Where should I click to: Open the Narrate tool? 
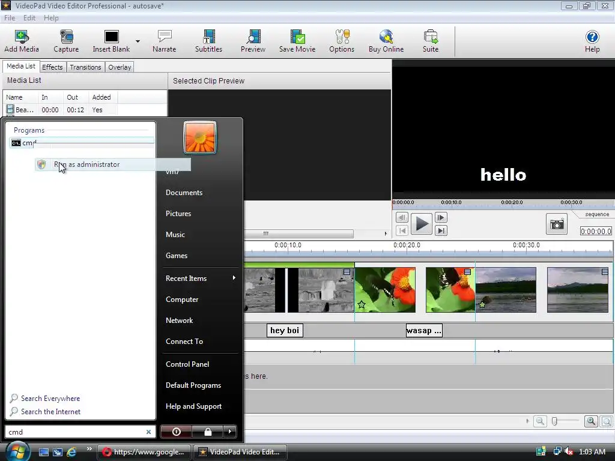coord(164,41)
